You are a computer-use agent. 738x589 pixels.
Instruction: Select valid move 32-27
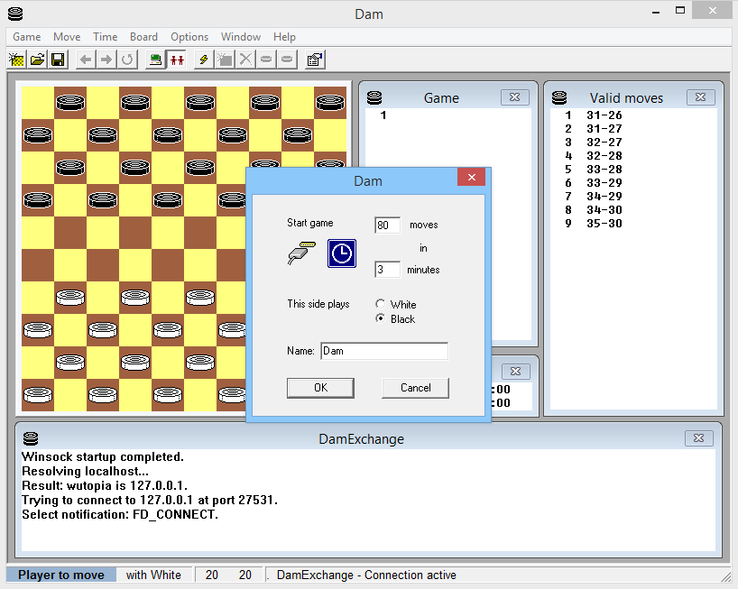(604, 143)
